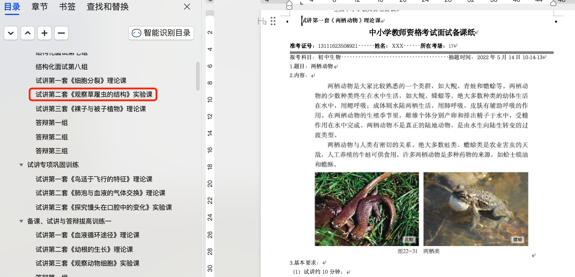Click the down chevron outline level button
The width and height of the screenshot is (575, 277).
(11, 33)
